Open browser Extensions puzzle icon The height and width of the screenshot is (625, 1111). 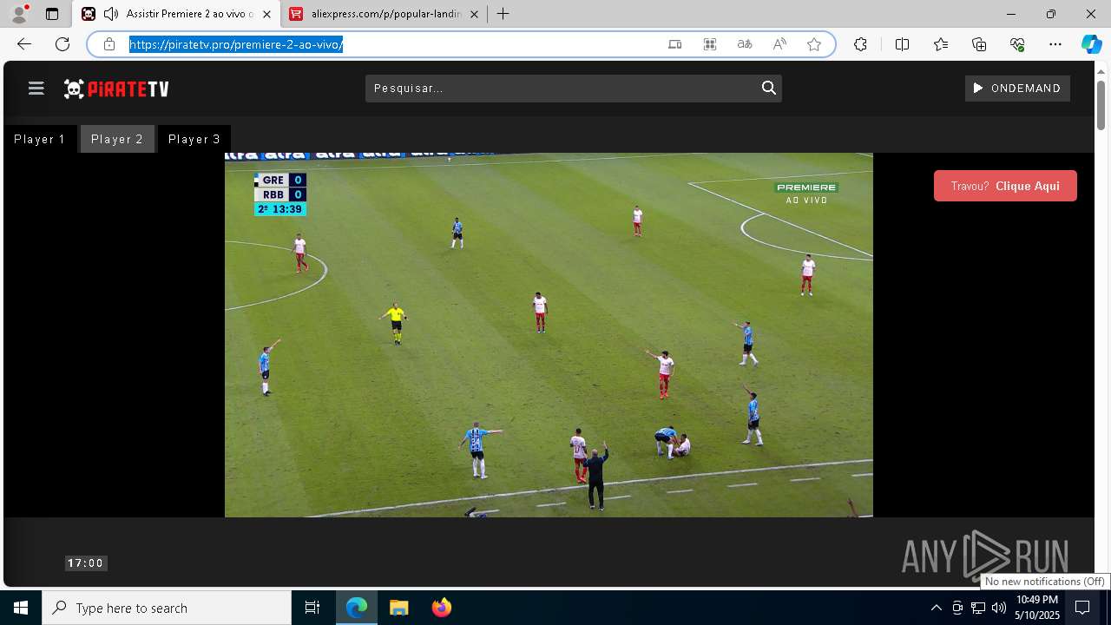(860, 44)
